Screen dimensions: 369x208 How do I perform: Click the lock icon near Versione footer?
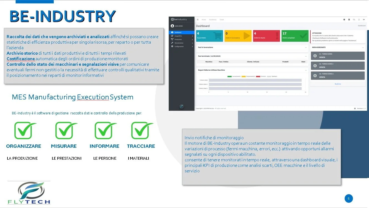355,108
